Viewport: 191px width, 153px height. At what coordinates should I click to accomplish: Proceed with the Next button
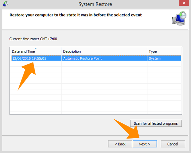coord(145,144)
